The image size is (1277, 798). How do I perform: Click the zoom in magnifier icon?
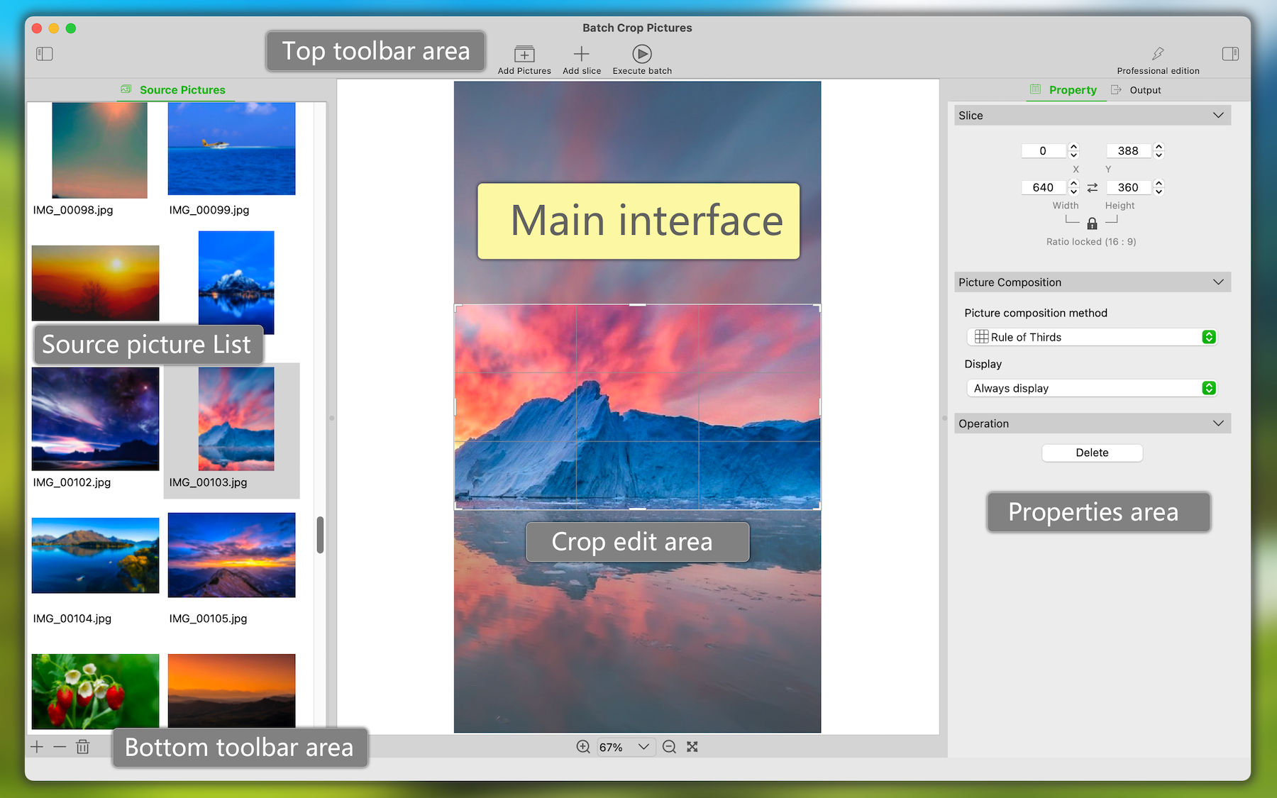(583, 747)
